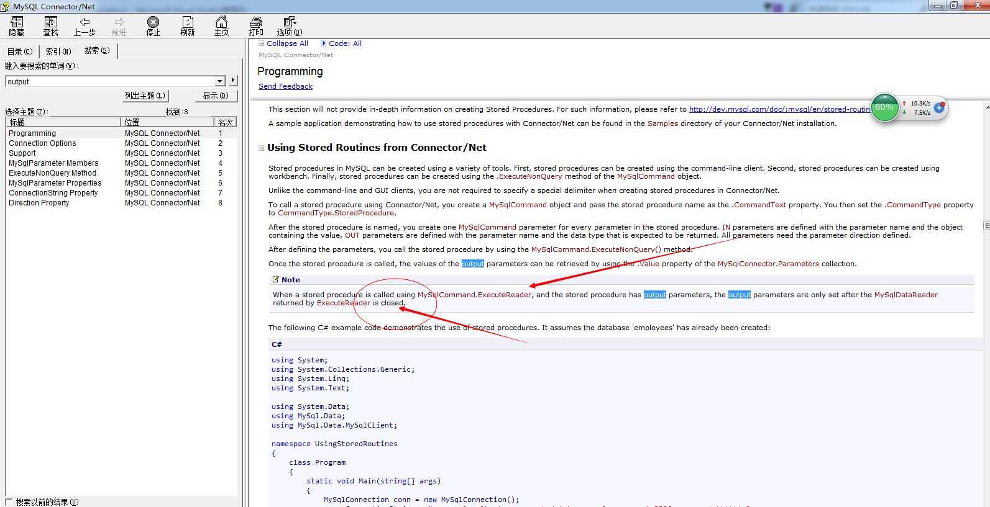Screen dimensions: 990x507
Task: Click the Code: All link
Action: (345, 43)
